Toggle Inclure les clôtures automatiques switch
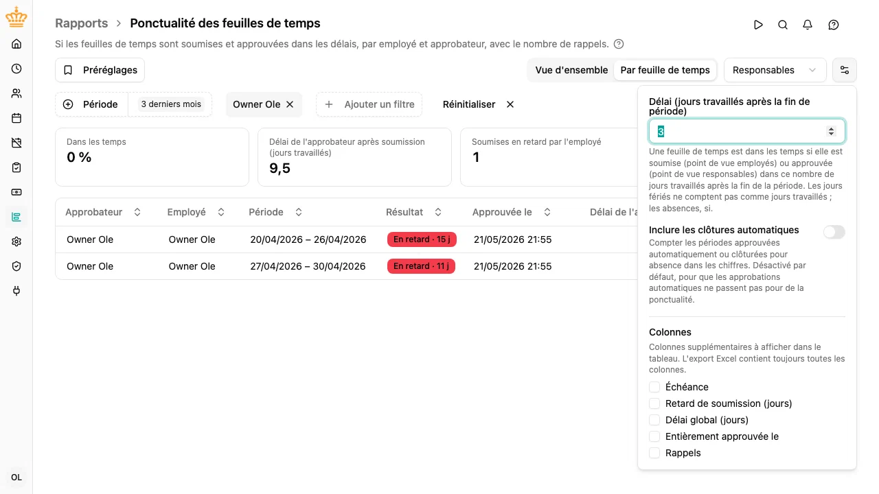 coord(834,232)
